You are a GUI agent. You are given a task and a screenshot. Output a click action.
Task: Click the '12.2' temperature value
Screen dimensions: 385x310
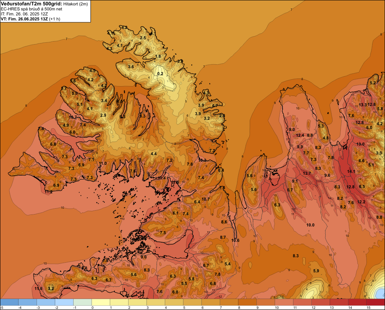click(x=361, y=202)
